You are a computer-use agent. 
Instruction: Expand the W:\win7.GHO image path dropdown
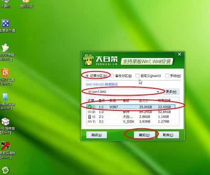click(158, 92)
